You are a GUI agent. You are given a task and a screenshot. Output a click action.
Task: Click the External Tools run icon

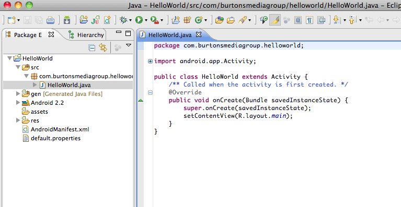[x=155, y=20]
